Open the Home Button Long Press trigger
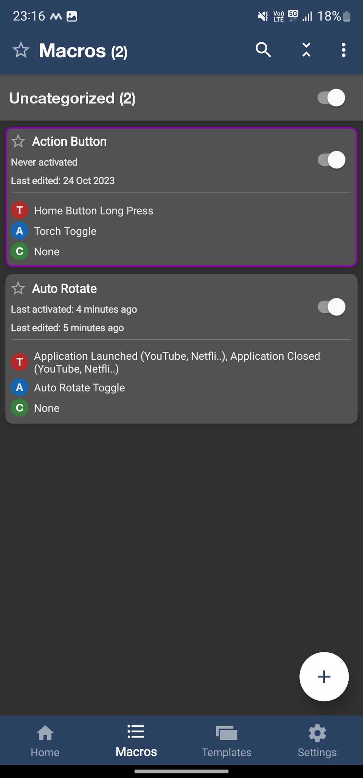The image size is (363, 778). (93, 210)
